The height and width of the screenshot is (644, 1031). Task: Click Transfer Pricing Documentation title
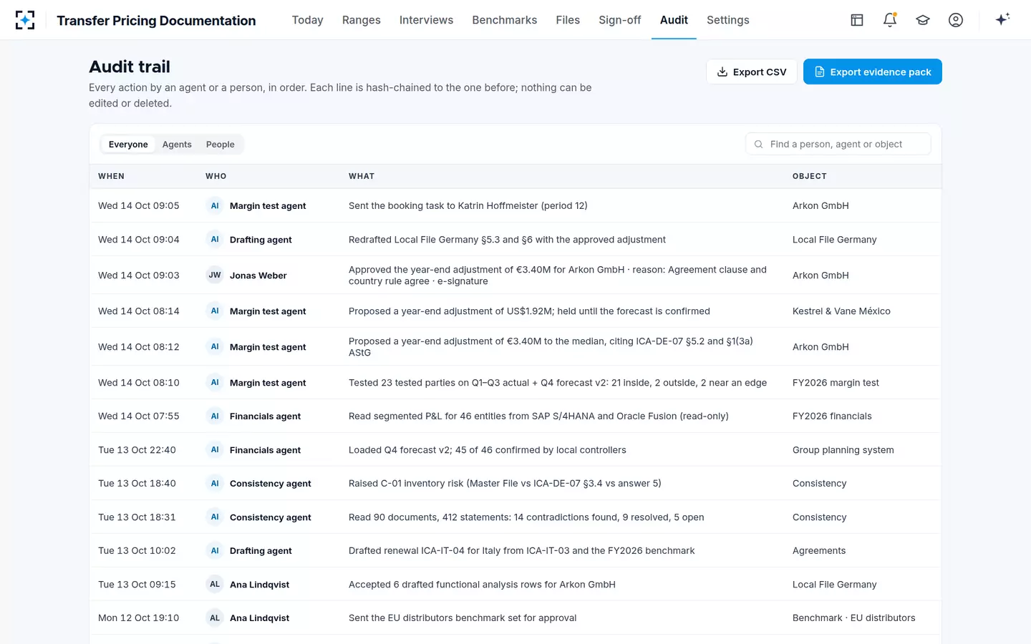tap(156, 21)
